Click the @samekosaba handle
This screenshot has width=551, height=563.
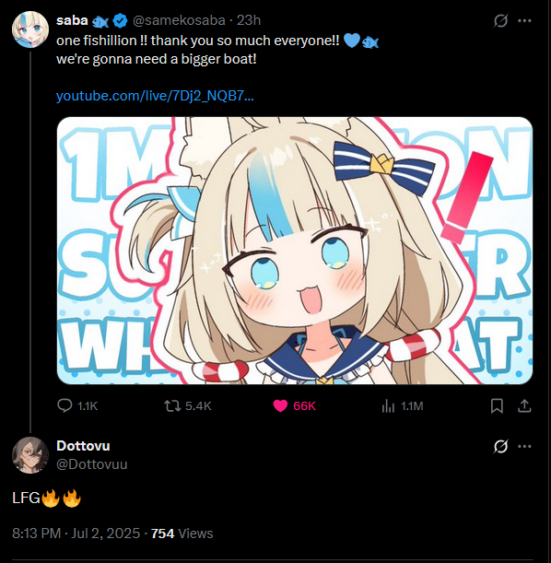tap(179, 20)
